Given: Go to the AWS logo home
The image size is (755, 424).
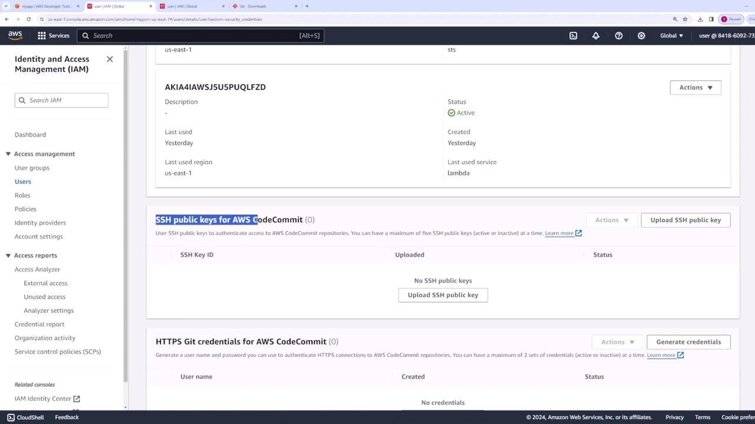Looking at the screenshot, I should point(15,35).
